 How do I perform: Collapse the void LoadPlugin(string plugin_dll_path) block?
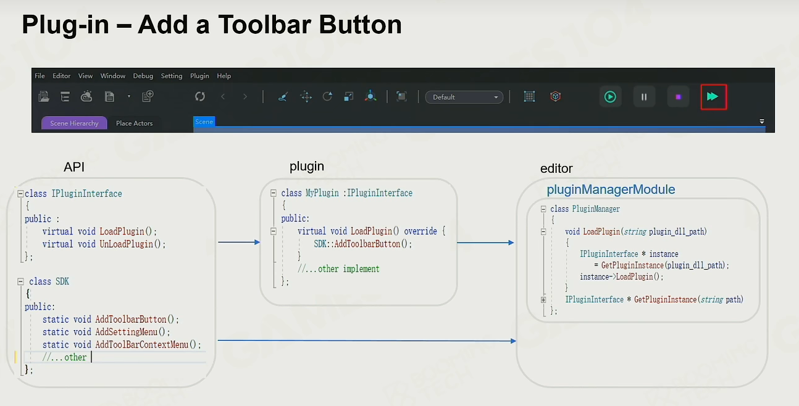click(x=543, y=232)
